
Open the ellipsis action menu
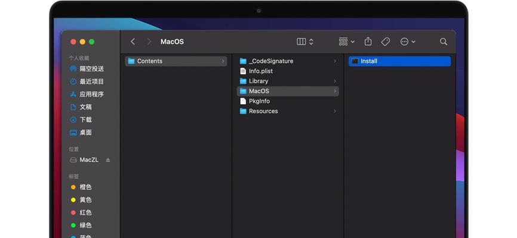(x=408, y=42)
